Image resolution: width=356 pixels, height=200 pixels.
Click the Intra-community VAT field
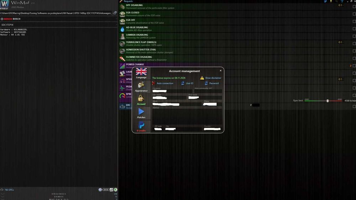click(x=208, y=91)
